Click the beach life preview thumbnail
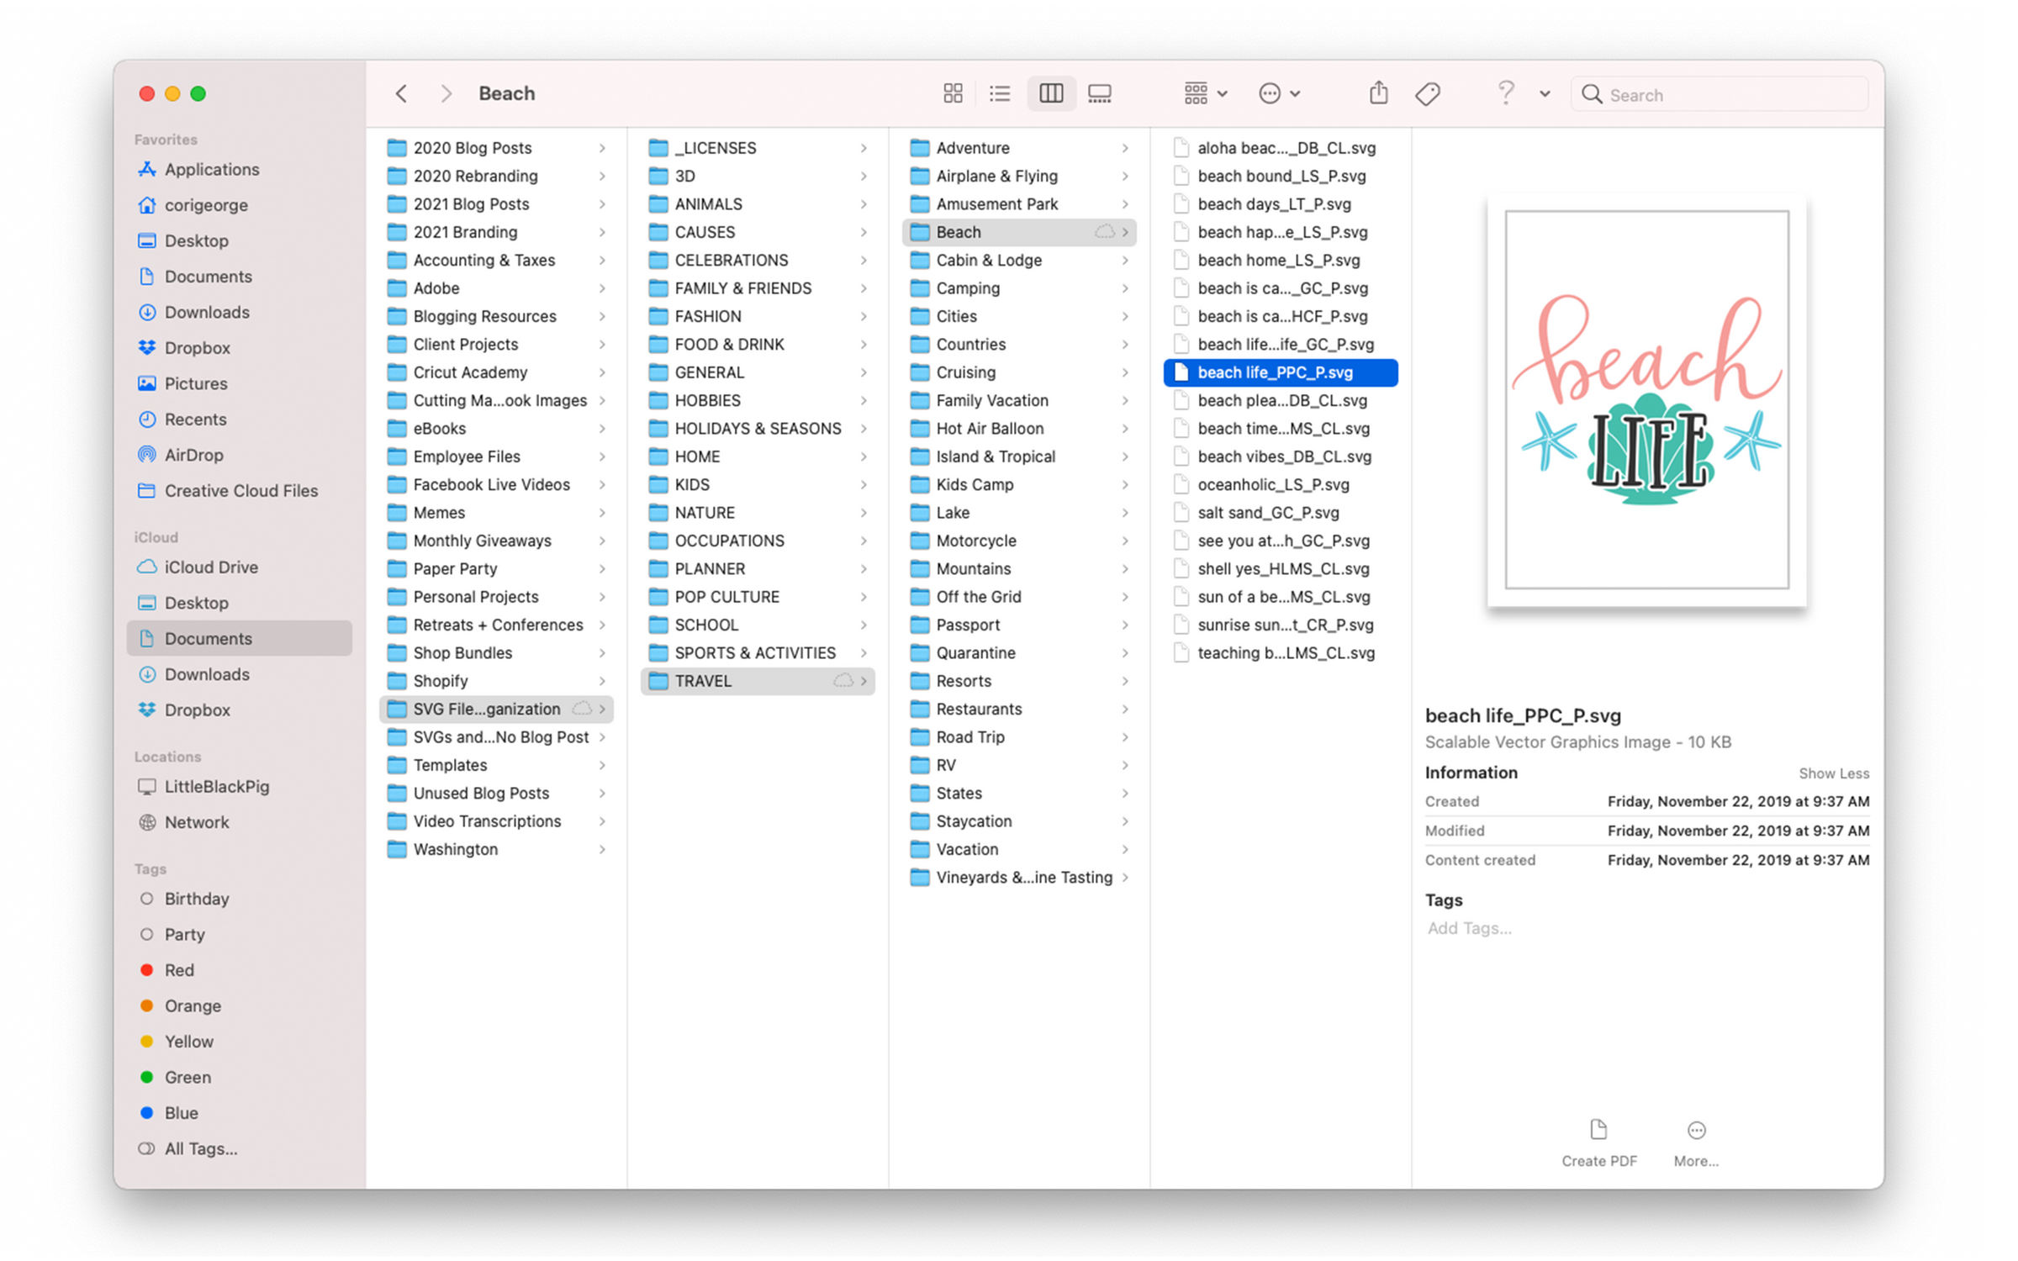This screenshot has width=2018, height=1261. click(x=1646, y=401)
